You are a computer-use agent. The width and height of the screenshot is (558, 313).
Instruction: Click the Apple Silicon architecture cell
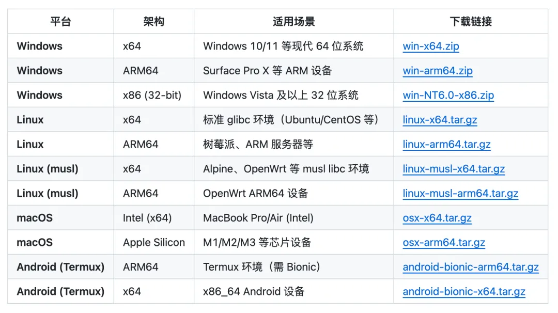[x=154, y=242]
